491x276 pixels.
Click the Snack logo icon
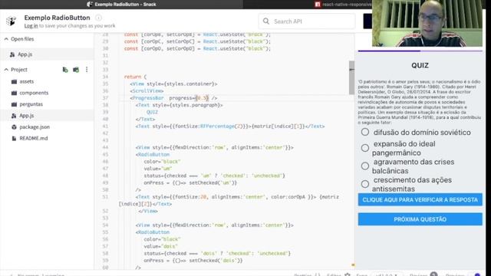[x=11, y=21]
